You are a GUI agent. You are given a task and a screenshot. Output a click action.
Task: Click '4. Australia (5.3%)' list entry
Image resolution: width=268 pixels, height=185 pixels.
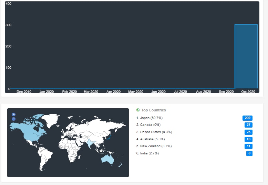tap(151, 139)
